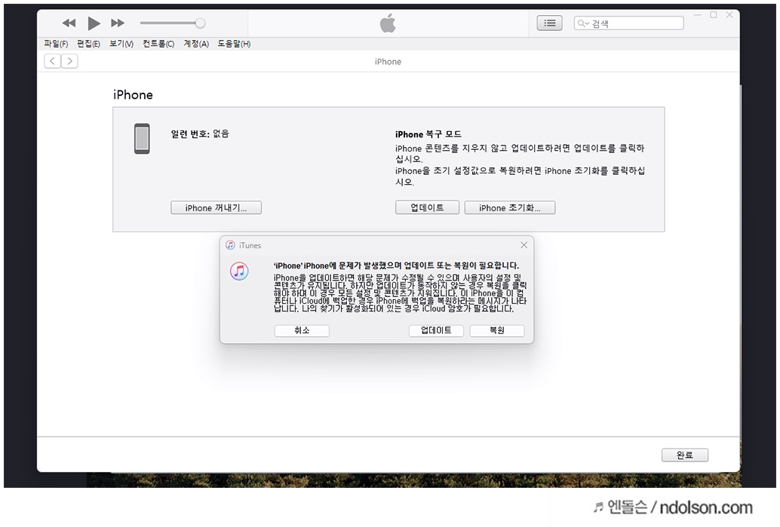Click 업데이트 button in recovery mode panel
Screen dimensions: 780x527
point(427,207)
